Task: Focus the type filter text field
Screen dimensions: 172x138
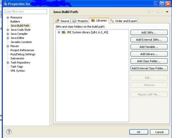Action: [x=26, y=12]
